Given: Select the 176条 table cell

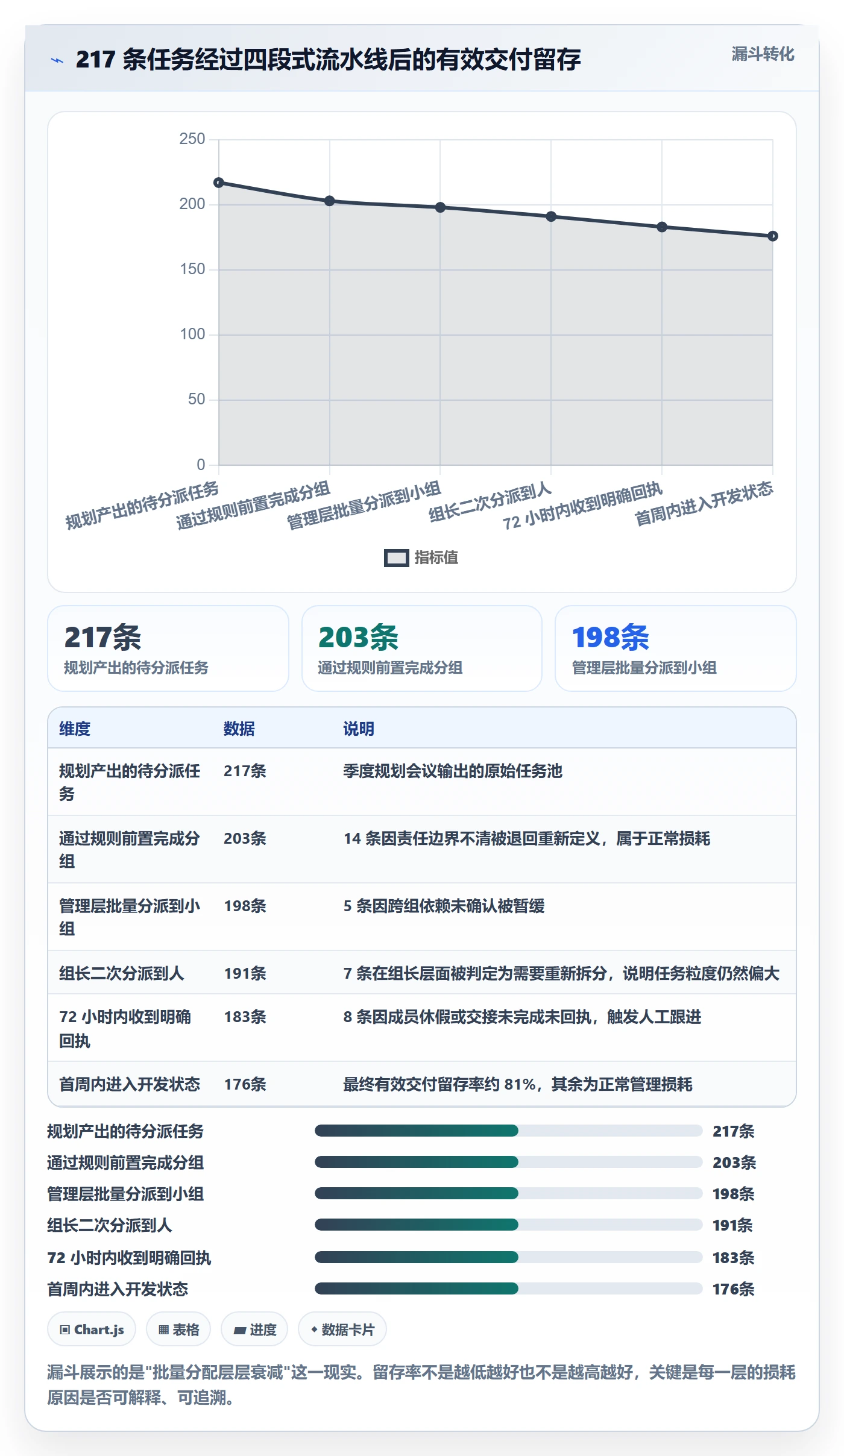Looking at the screenshot, I should [x=245, y=1084].
